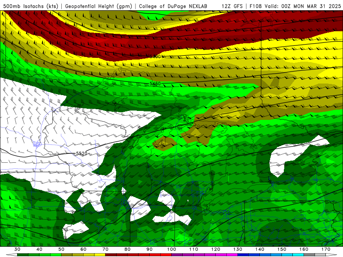343x257 pixels.
Task: Click the 40 value on the color scale
Action: [x=39, y=249]
